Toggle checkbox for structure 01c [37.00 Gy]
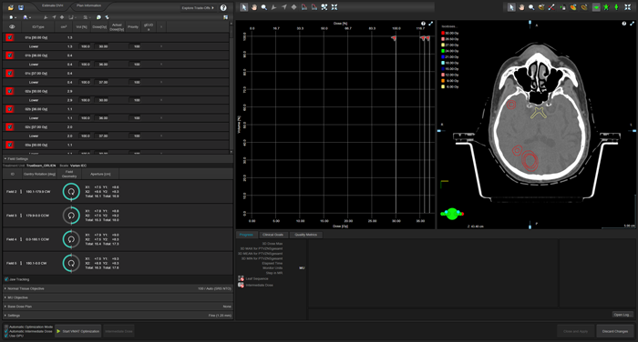638x342 pixels. tap(9, 73)
